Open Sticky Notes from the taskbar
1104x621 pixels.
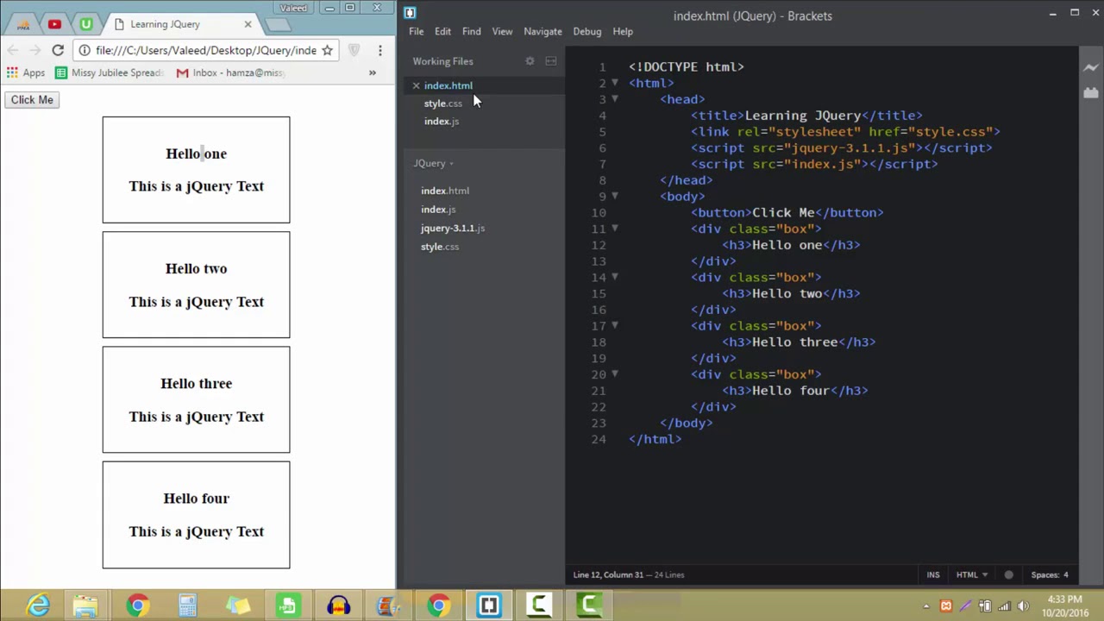(x=238, y=605)
